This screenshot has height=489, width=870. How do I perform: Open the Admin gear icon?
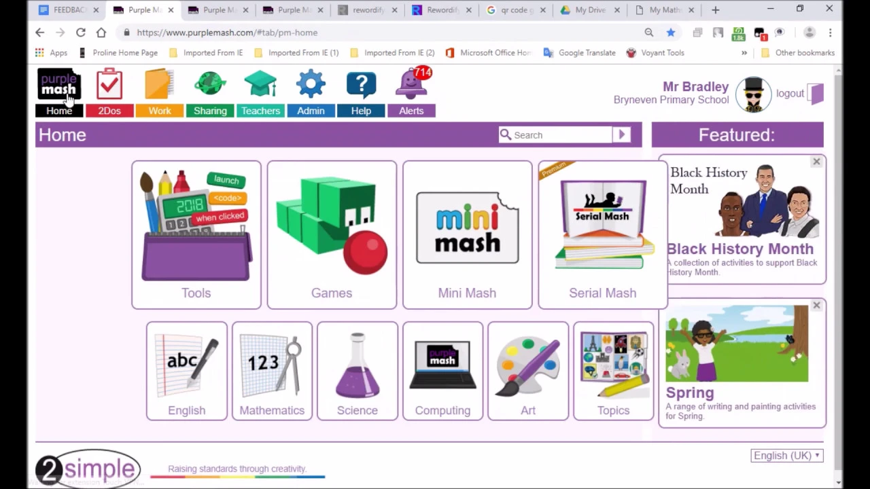click(x=311, y=84)
